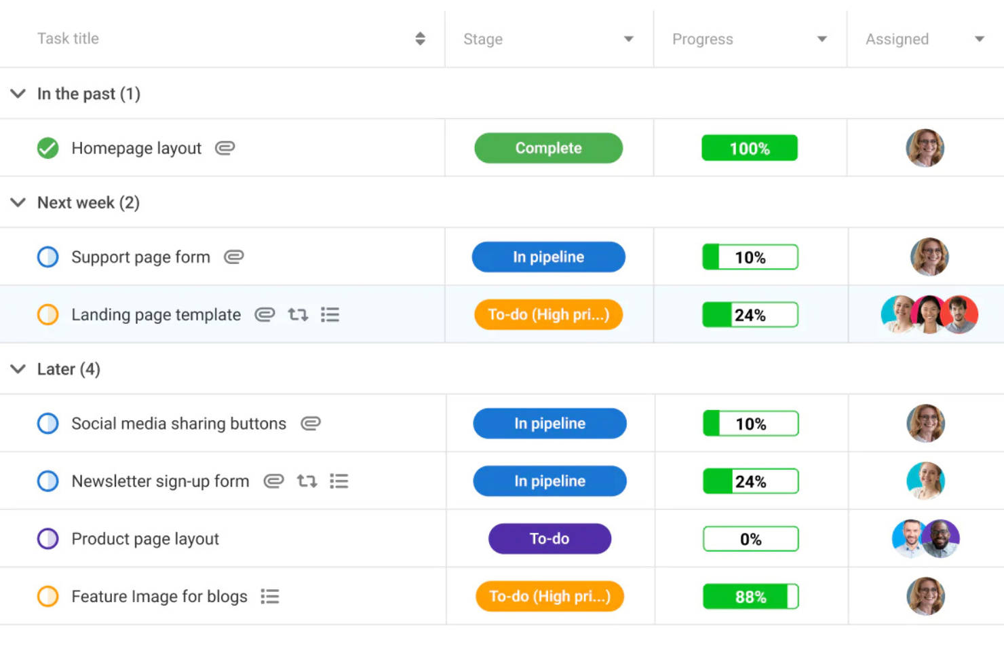Select the paperclip icon on Support page form
The width and height of the screenshot is (1004, 670).
coord(233,257)
